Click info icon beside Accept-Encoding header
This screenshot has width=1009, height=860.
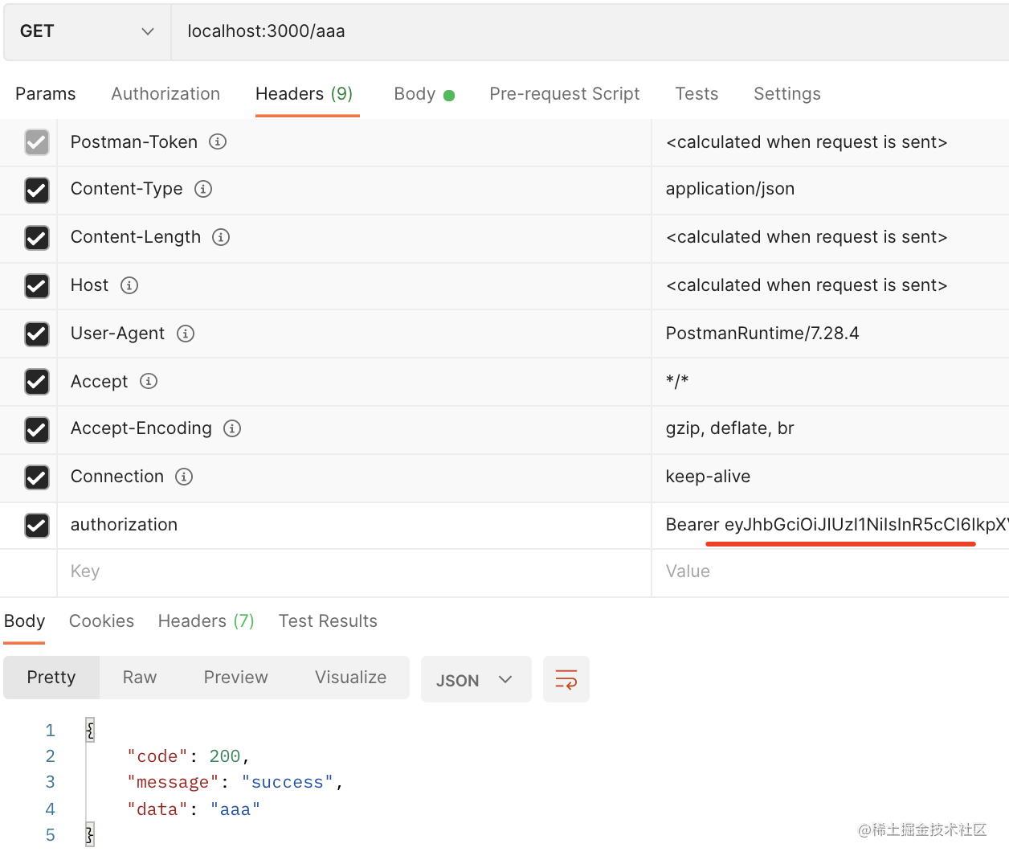coord(232,428)
